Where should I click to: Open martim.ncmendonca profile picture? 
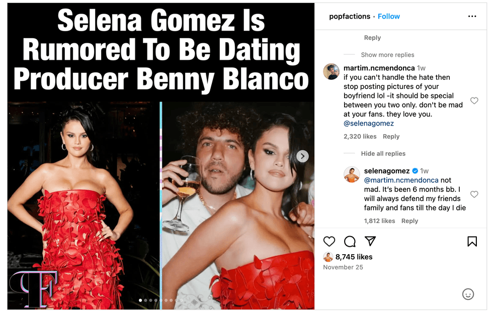click(x=331, y=72)
